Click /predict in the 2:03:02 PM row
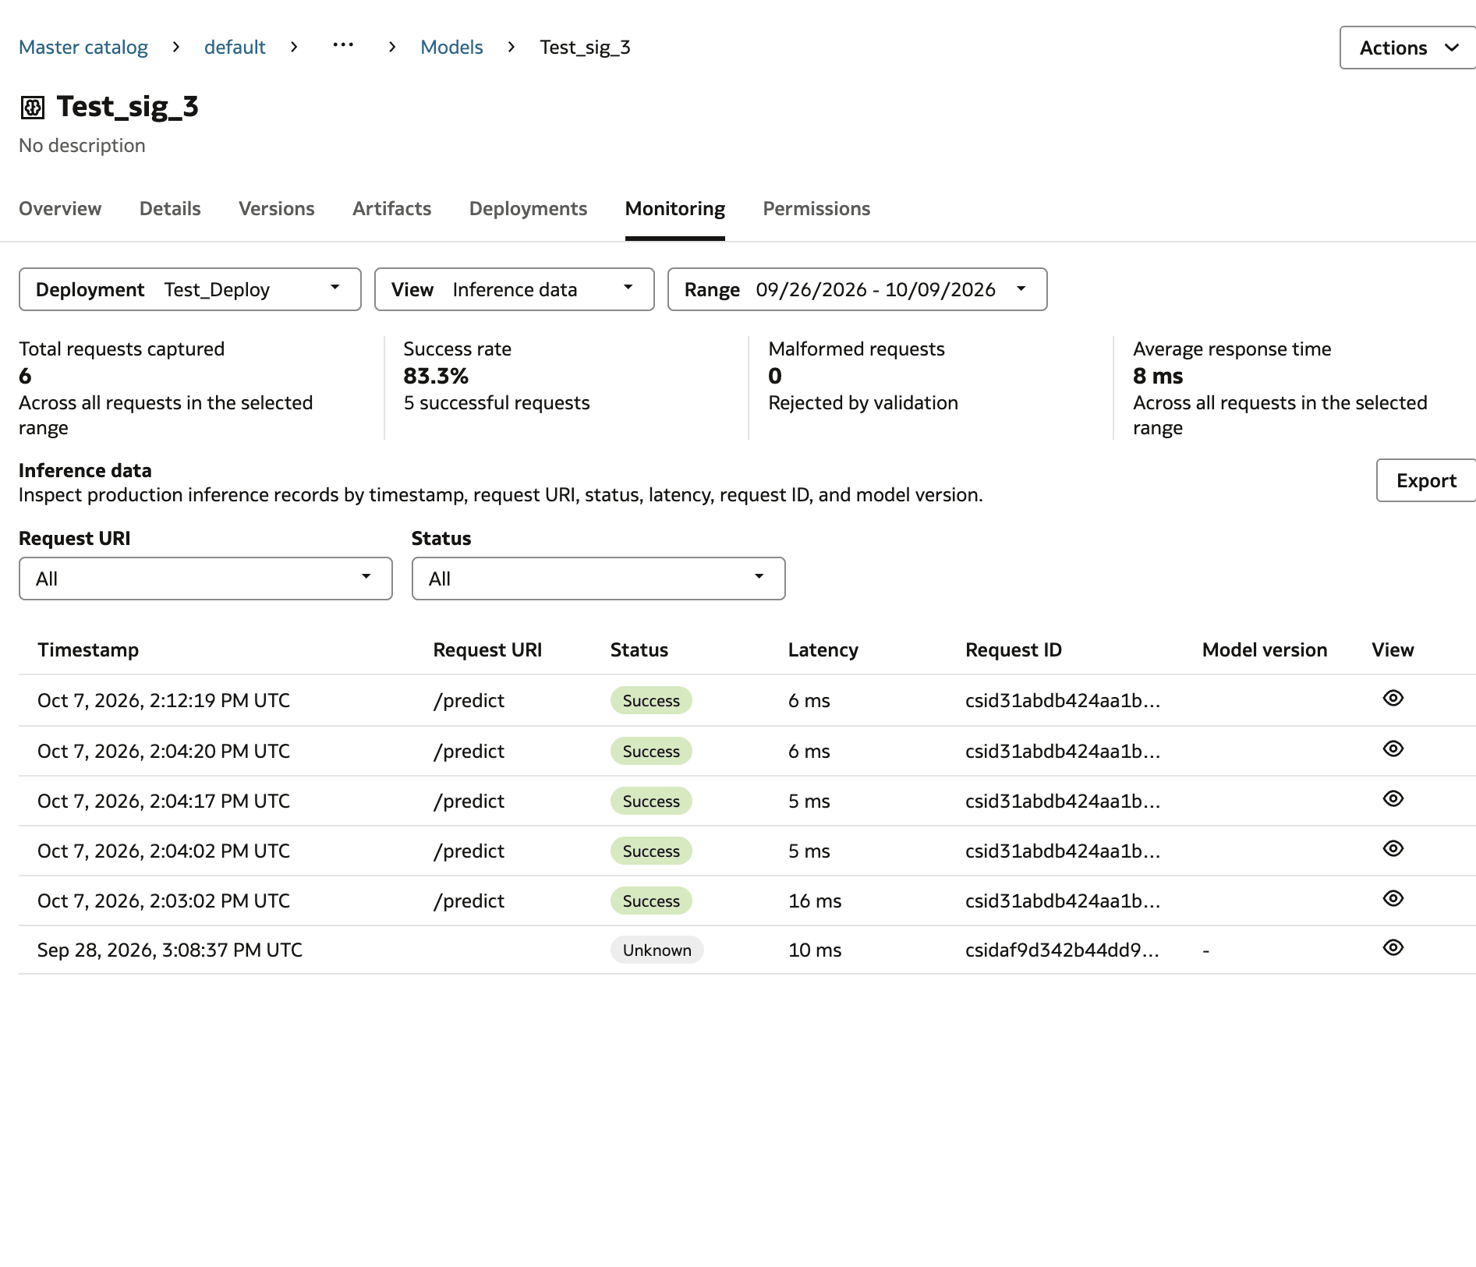1476x1267 pixels. [x=469, y=901]
